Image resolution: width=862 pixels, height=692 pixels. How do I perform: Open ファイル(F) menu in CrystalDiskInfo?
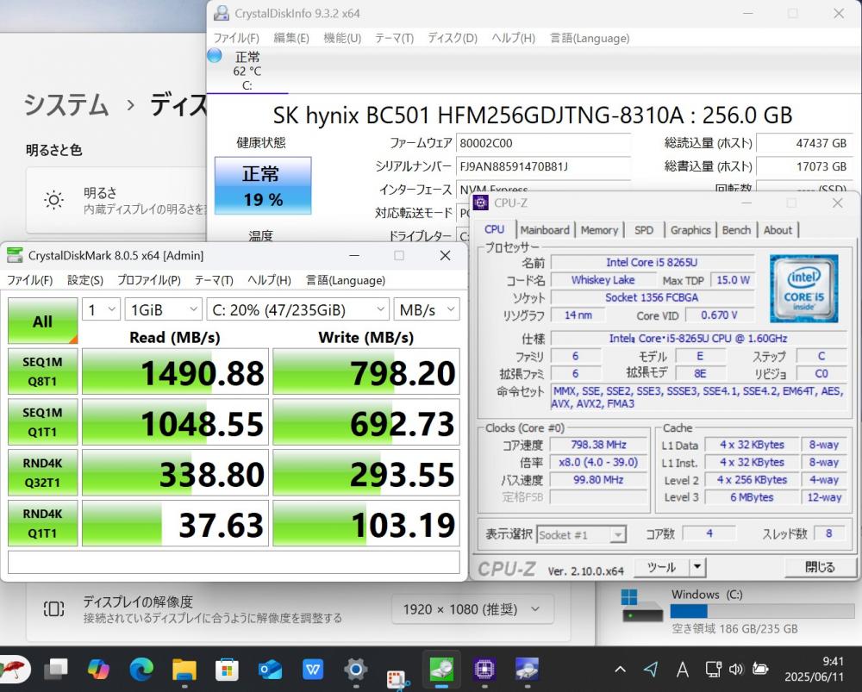pos(236,38)
